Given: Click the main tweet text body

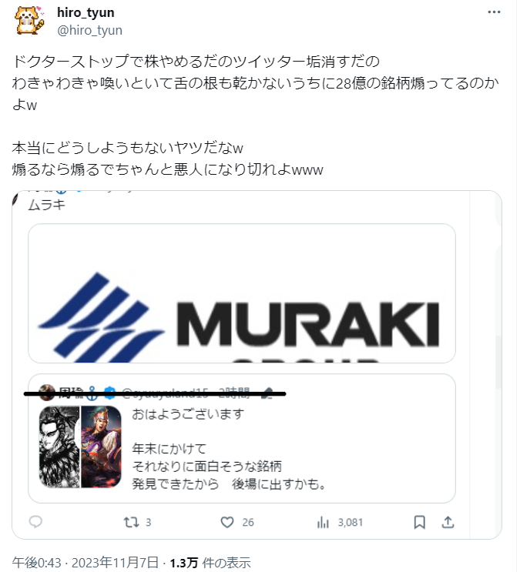Looking at the screenshot, I should (255, 115).
